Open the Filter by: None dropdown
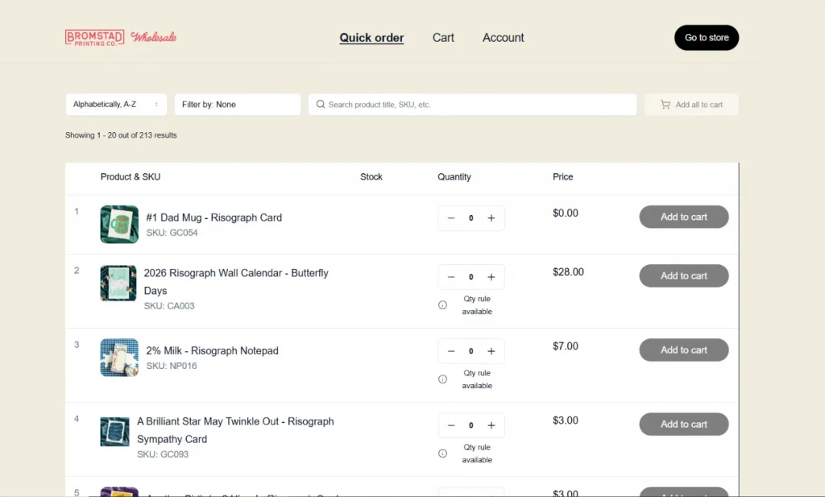825x497 pixels. (x=237, y=105)
